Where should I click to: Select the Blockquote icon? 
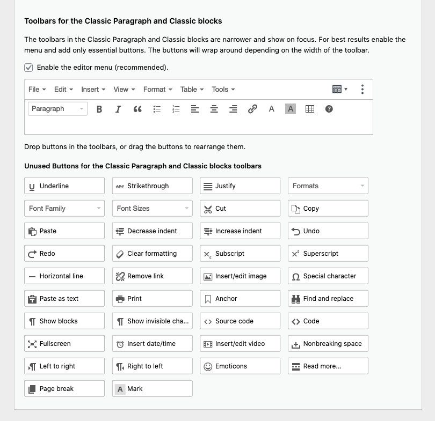point(137,109)
